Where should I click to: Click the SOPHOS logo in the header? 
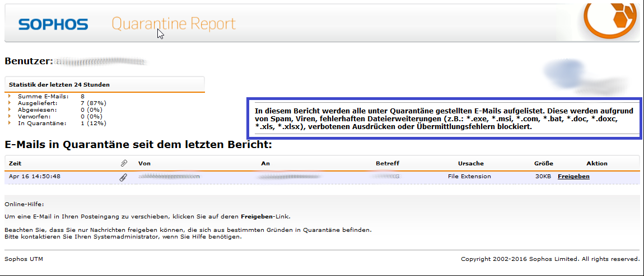pos(53,24)
